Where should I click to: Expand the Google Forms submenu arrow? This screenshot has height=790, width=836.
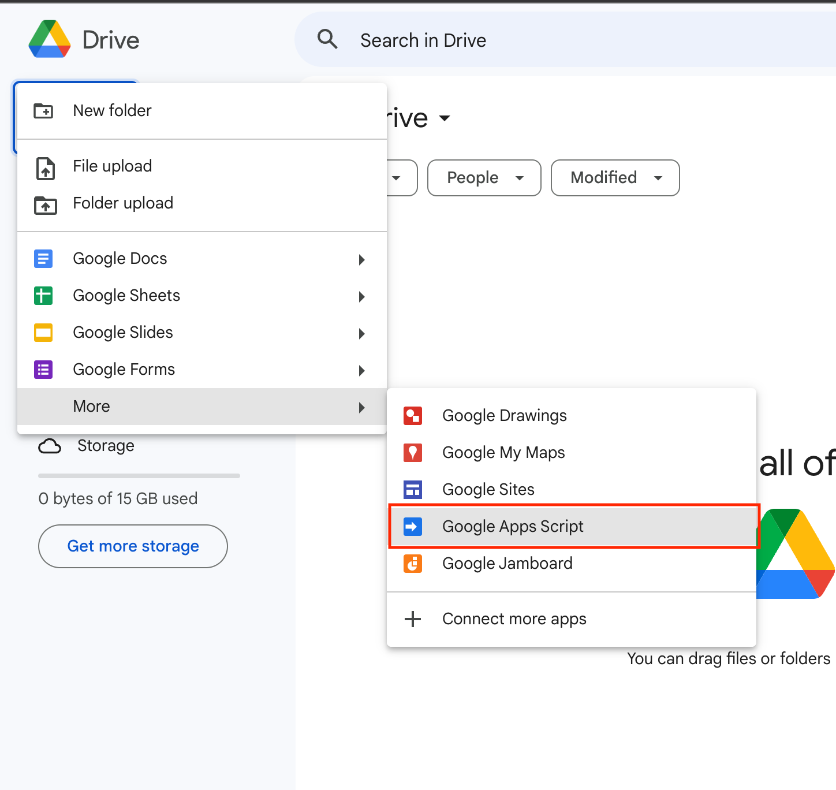[x=362, y=370]
